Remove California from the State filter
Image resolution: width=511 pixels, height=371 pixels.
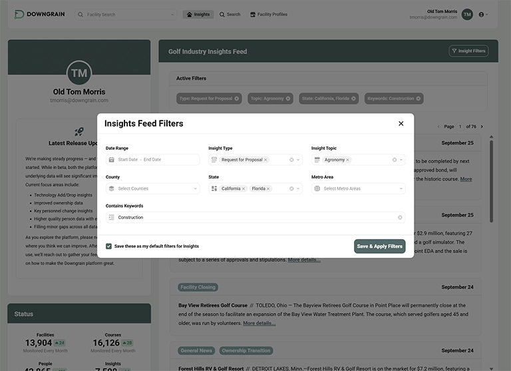point(244,188)
